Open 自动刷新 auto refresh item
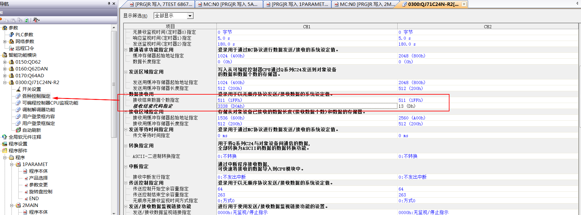 click(x=31, y=130)
